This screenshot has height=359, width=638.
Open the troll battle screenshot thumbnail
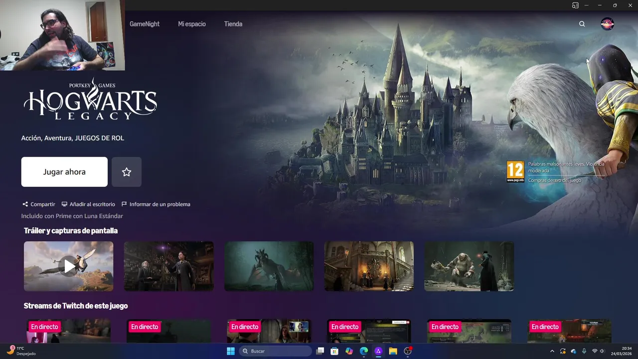469,266
